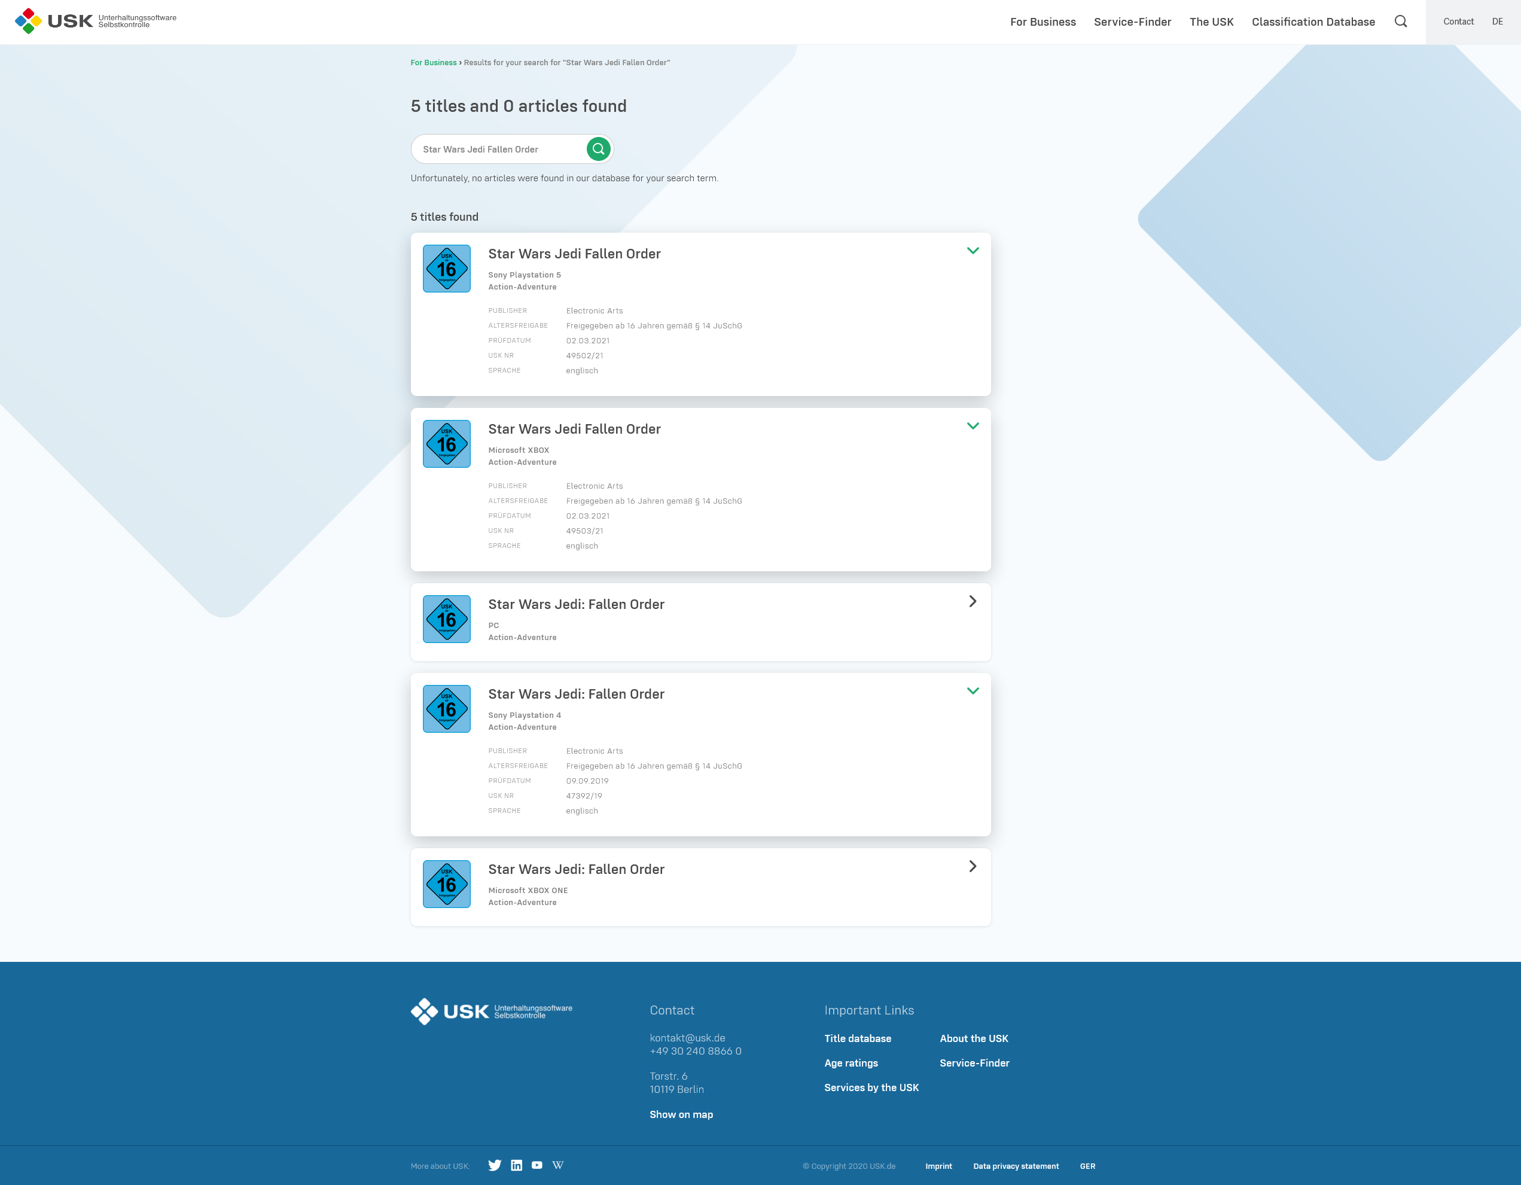Image resolution: width=1521 pixels, height=1185 pixels.
Task: Open the Service-Finder menu item
Action: coord(1132,22)
